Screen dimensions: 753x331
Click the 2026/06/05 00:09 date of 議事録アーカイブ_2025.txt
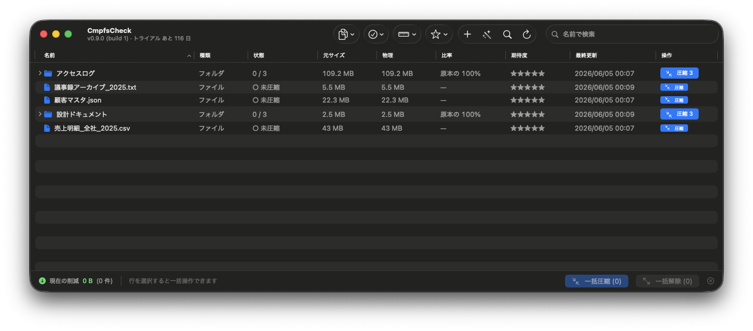[604, 87]
